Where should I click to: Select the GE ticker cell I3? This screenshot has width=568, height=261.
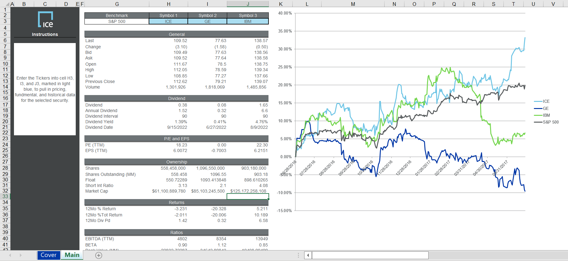click(207, 21)
